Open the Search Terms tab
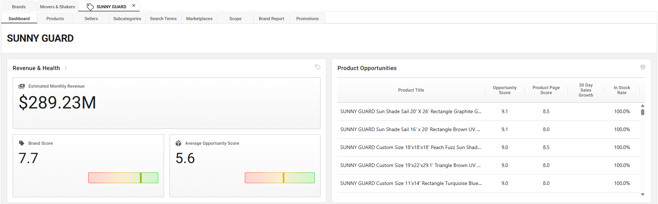Screen dimensions: 658x204 point(163,19)
